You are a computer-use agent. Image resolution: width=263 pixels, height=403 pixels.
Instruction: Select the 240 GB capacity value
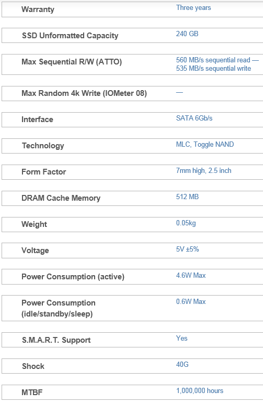coord(187,34)
